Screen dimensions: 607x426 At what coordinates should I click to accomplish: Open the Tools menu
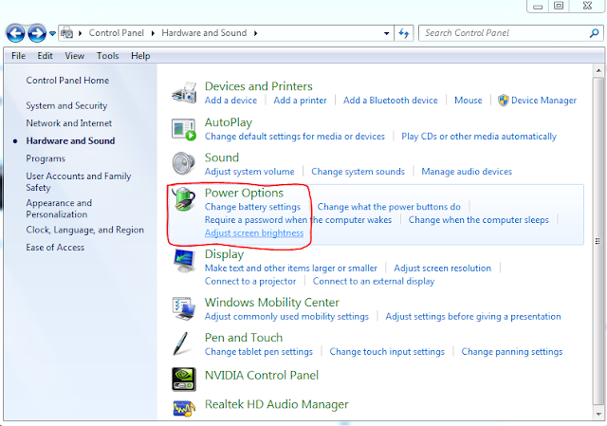tap(107, 56)
